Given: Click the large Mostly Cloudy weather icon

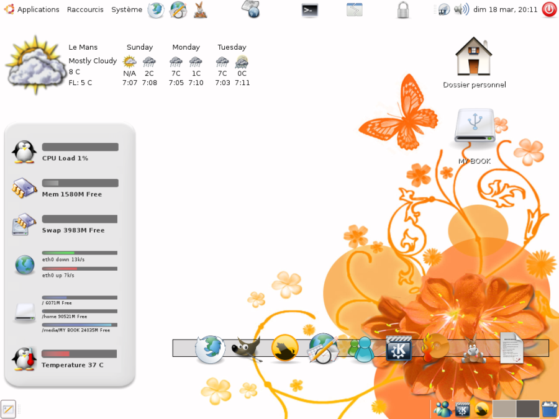Looking at the screenshot, I should (x=35, y=65).
